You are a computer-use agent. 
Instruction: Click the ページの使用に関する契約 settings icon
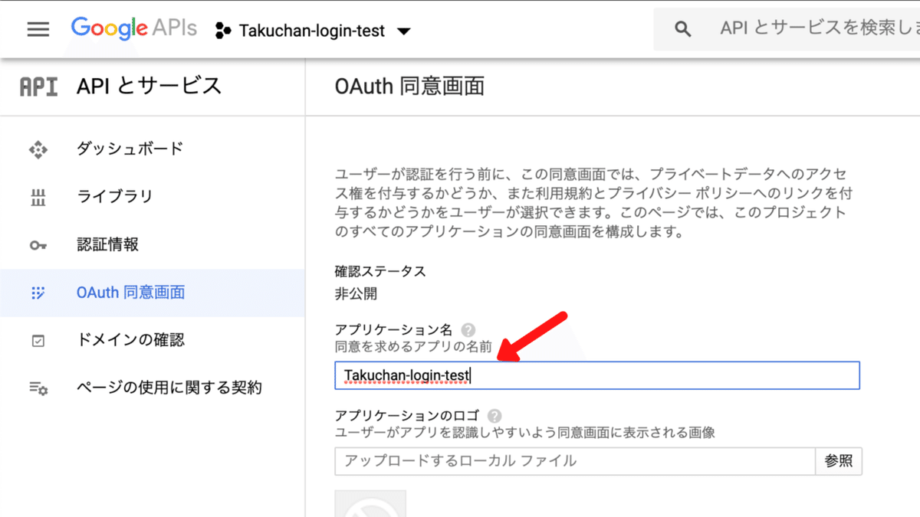(38, 388)
